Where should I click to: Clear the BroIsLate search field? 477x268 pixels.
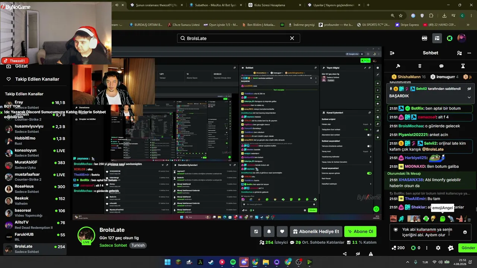coord(292,38)
